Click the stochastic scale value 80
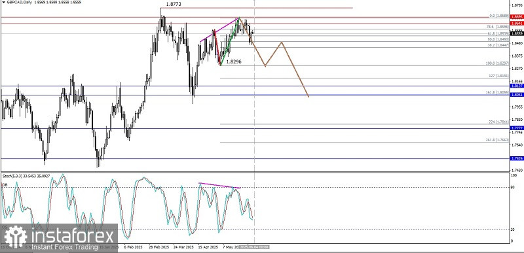This screenshot has width=524, height=253. pyautogui.click(x=513, y=188)
